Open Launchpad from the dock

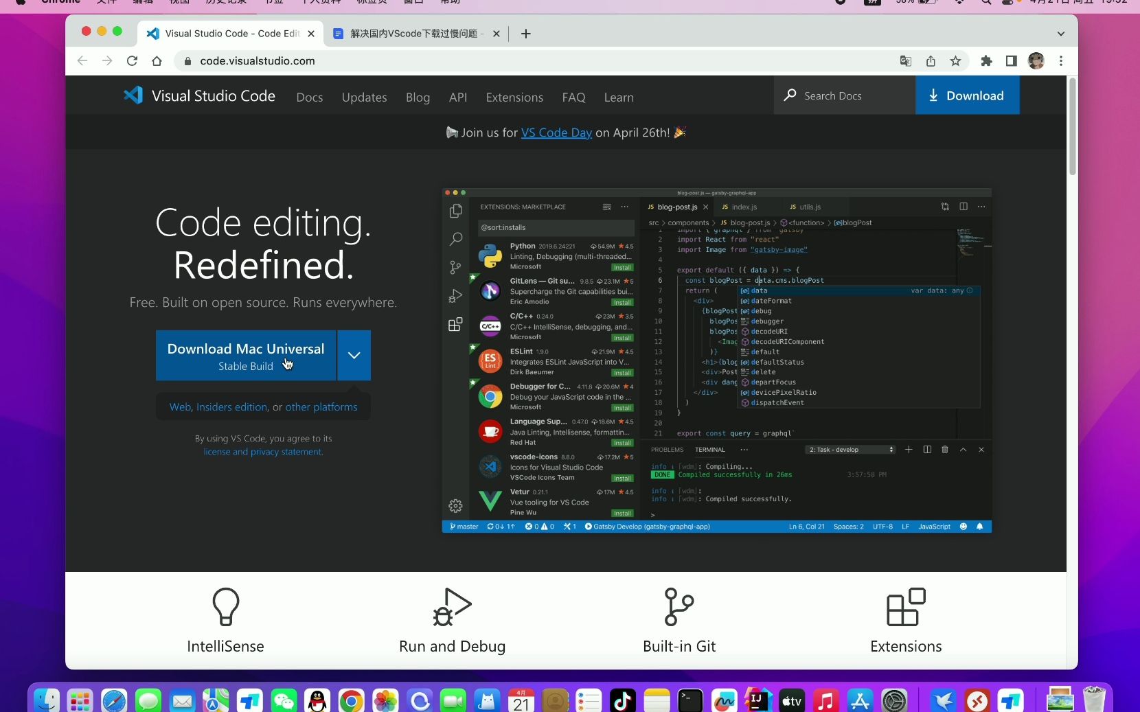tap(80, 701)
